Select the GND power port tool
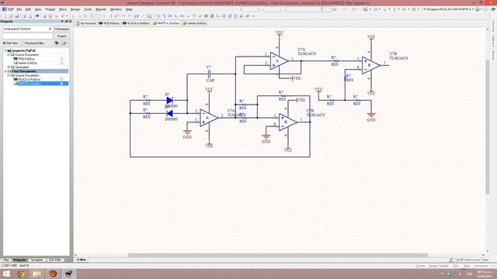This screenshot has height=279, width=497. pos(188,15)
